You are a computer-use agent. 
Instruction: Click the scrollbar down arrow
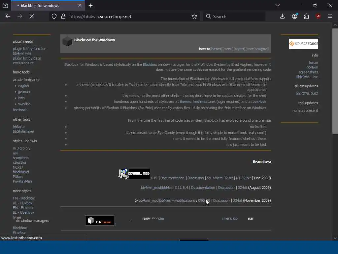335,238
